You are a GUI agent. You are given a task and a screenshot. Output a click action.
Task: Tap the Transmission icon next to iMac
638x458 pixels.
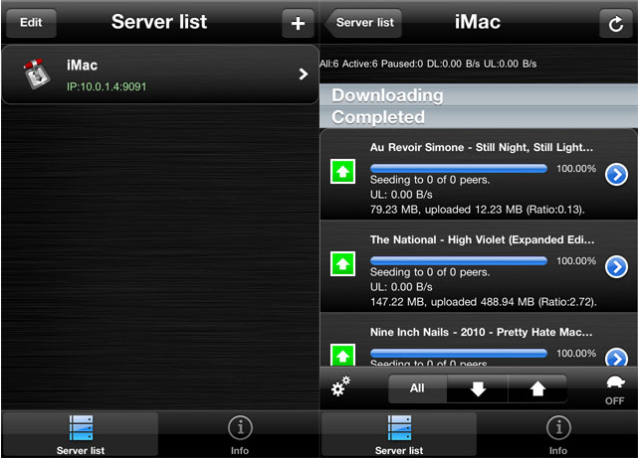36,74
